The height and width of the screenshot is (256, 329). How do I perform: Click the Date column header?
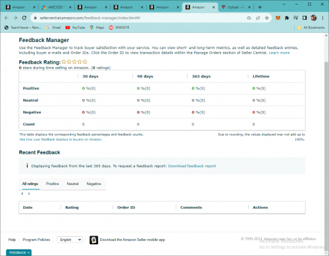tap(28, 207)
